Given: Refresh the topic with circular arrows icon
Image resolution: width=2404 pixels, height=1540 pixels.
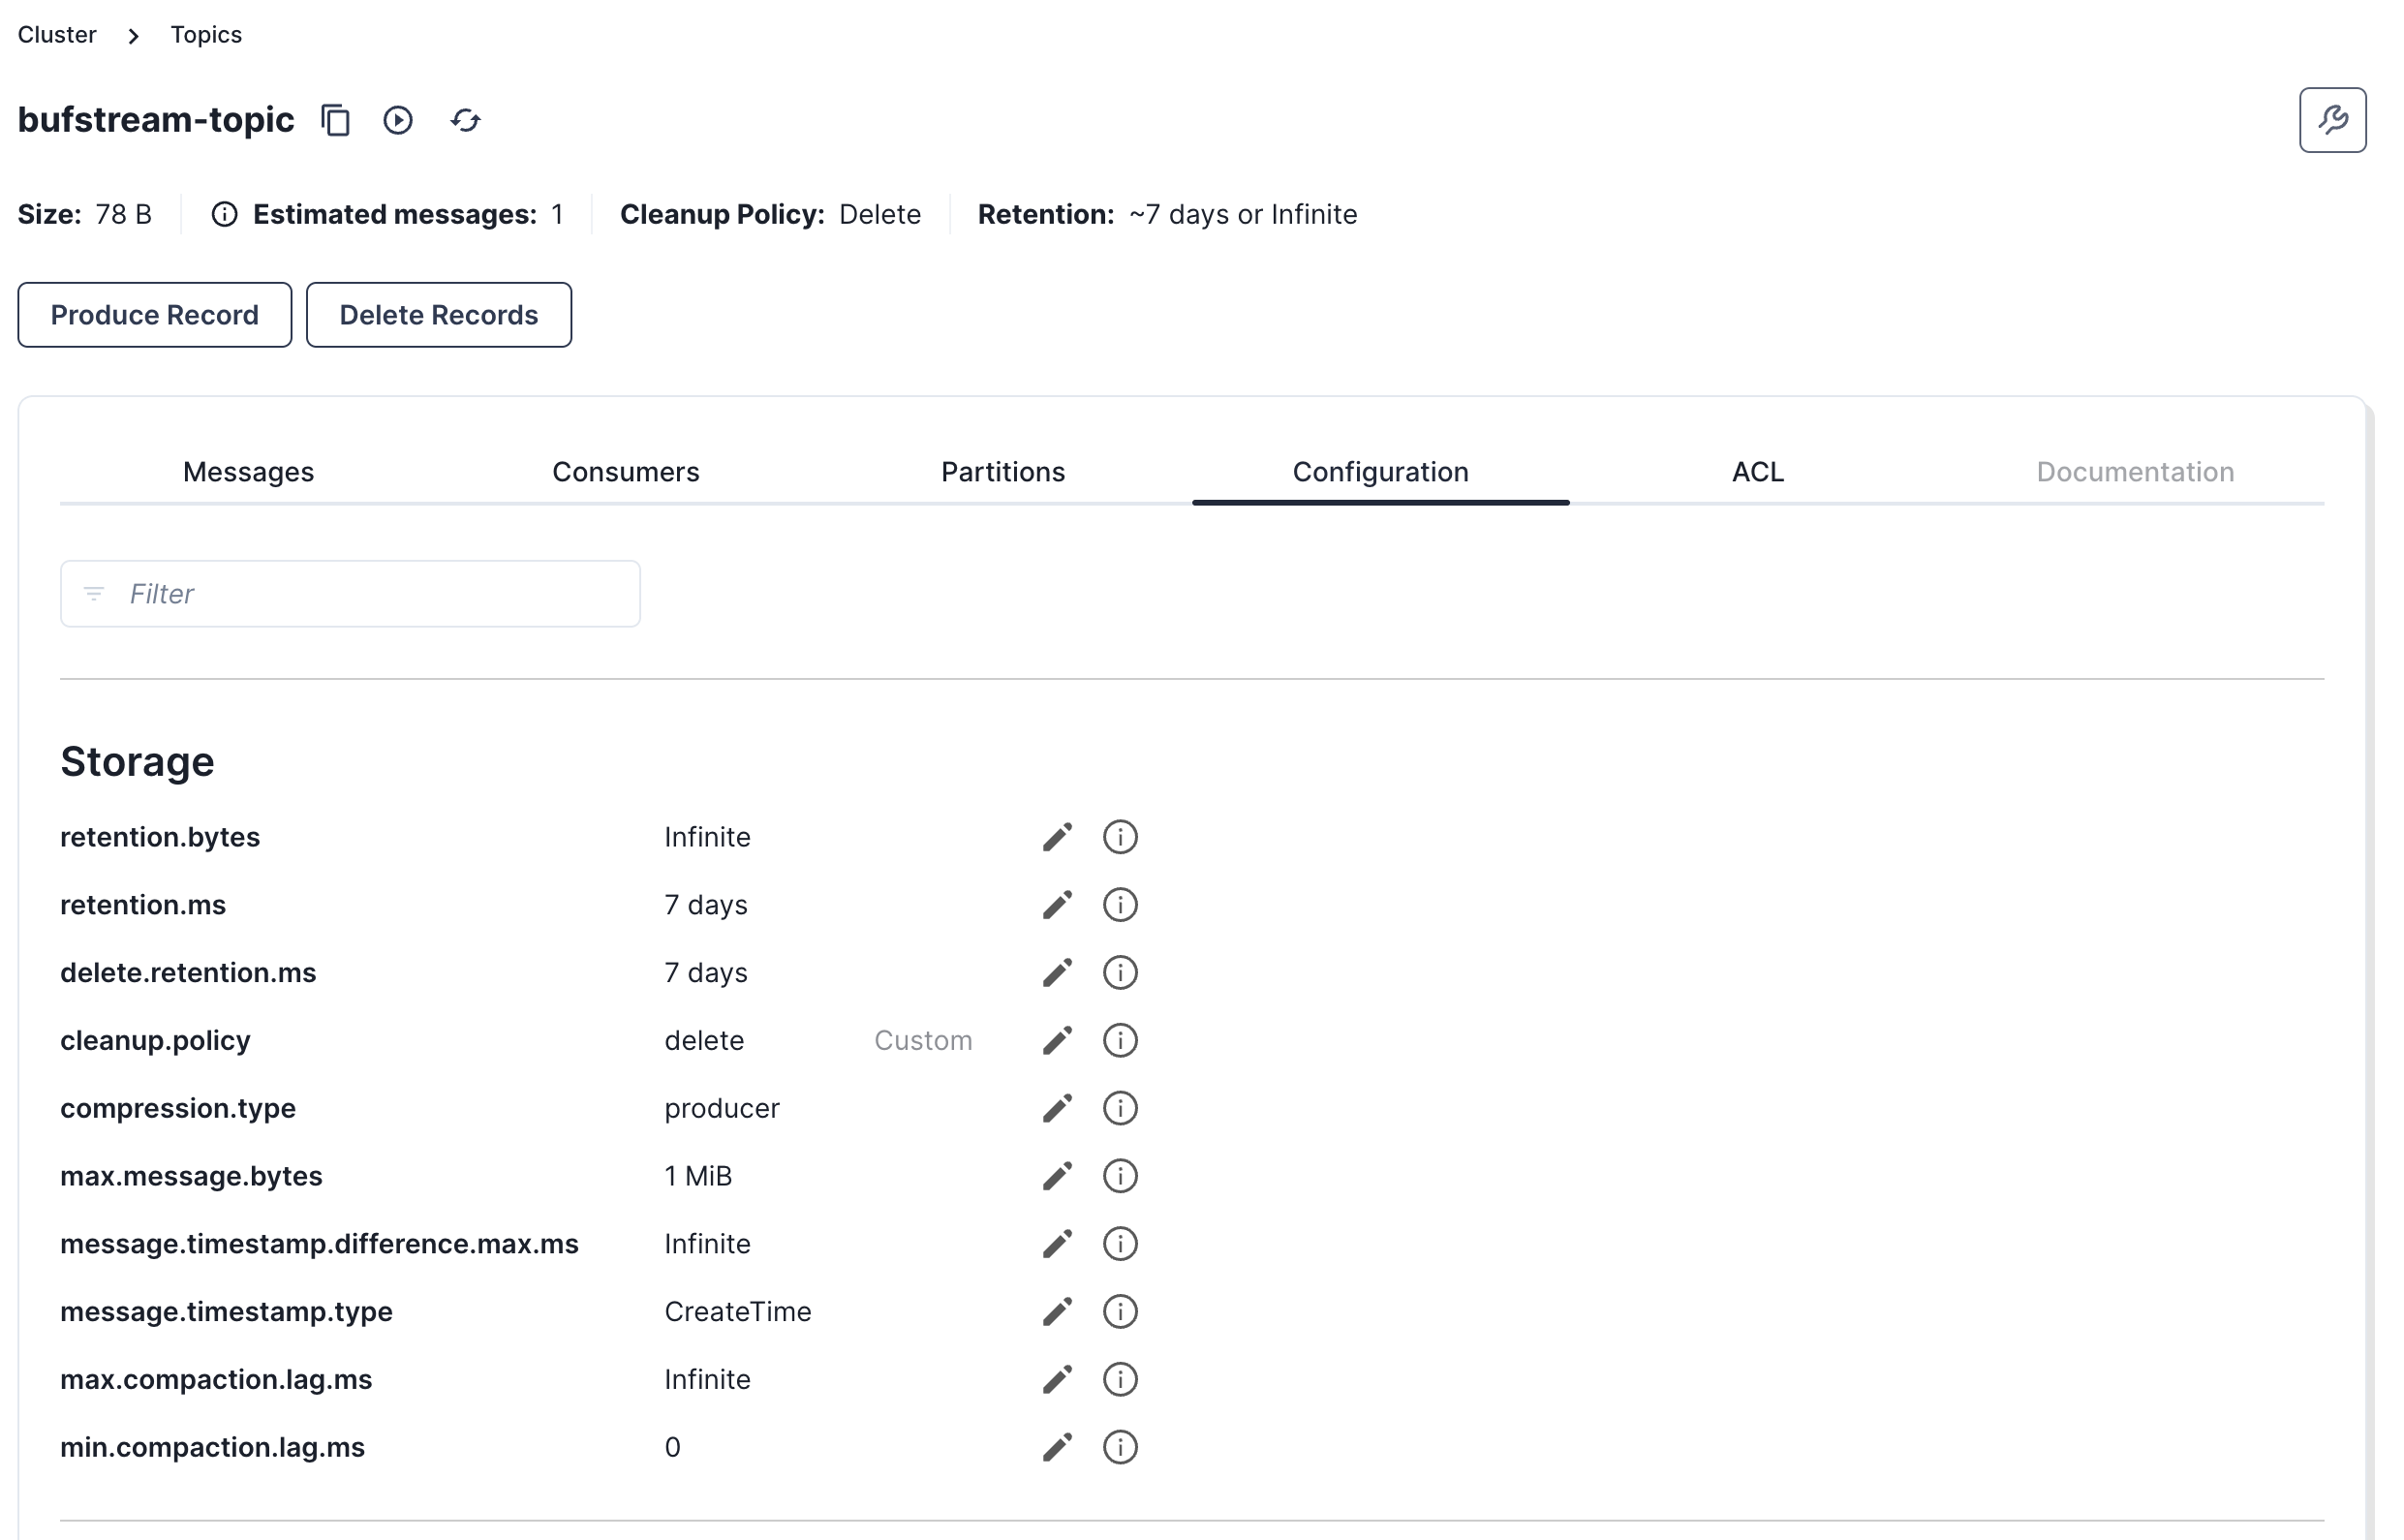Looking at the screenshot, I should (466, 120).
